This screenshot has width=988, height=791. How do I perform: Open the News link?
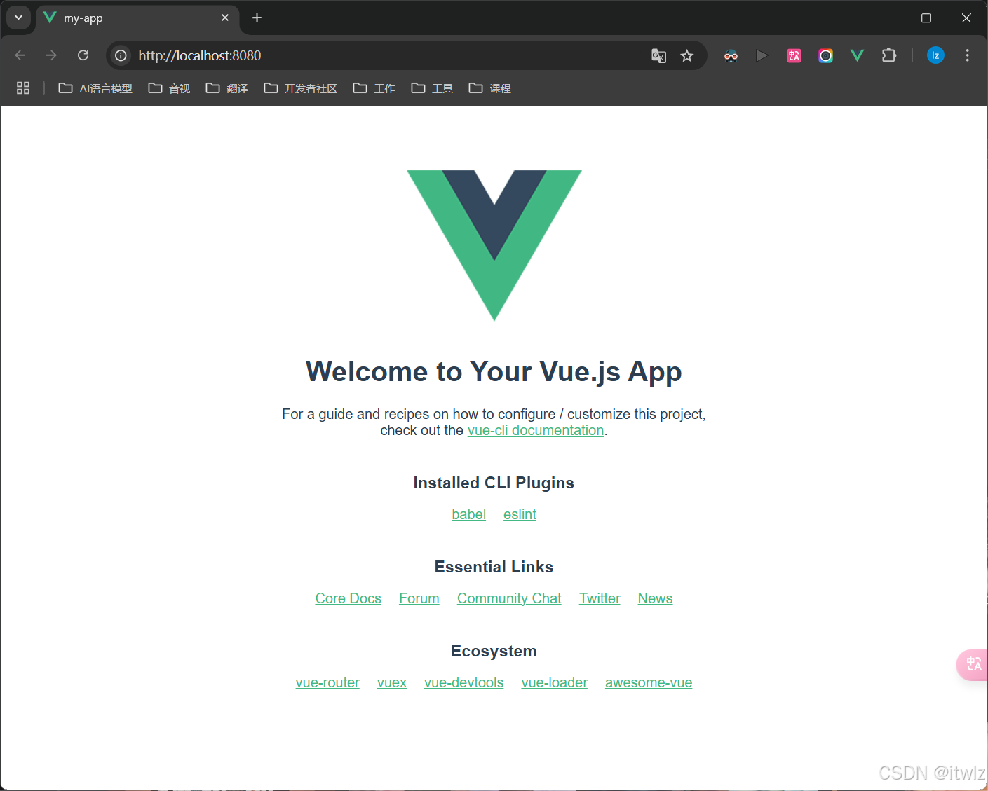(x=655, y=598)
